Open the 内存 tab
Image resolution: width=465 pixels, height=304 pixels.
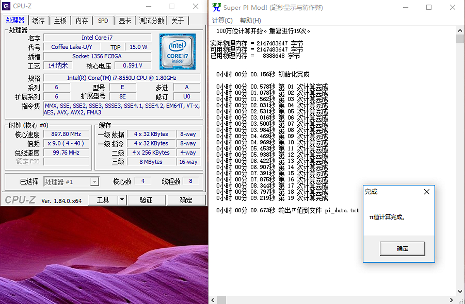pos(82,20)
